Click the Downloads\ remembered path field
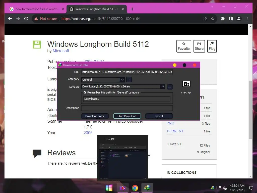Image resolution: width=257 pixels, height=193 pixels. pyautogui.click(x=126, y=99)
